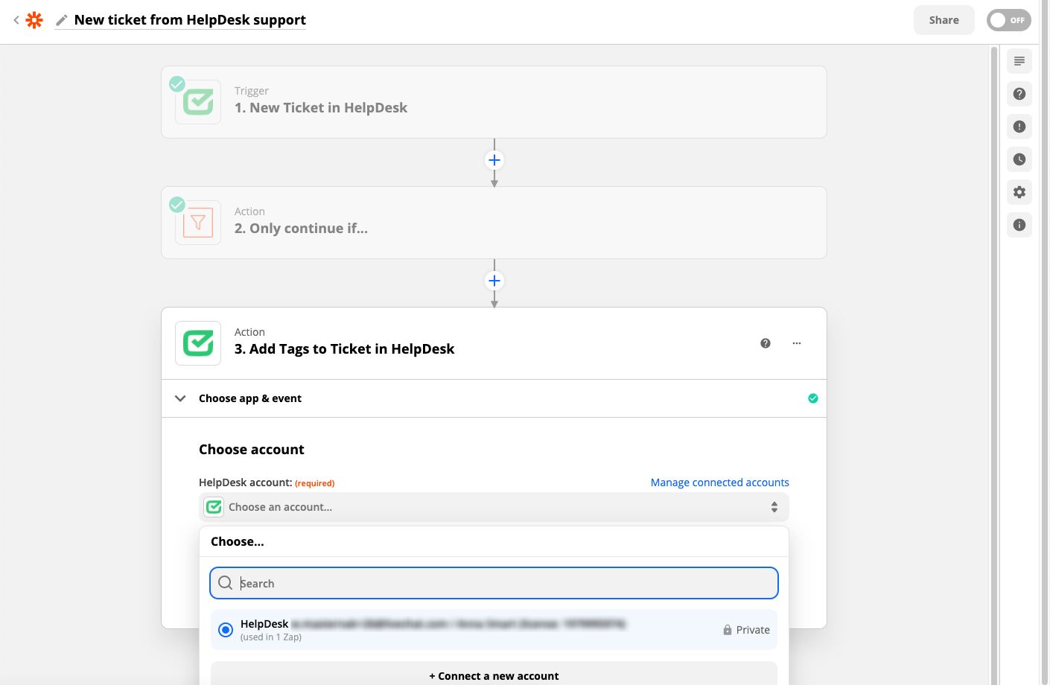Open the Zapier orange asterisk logo
This screenshot has width=1050, height=685.
tap(34, 20)
